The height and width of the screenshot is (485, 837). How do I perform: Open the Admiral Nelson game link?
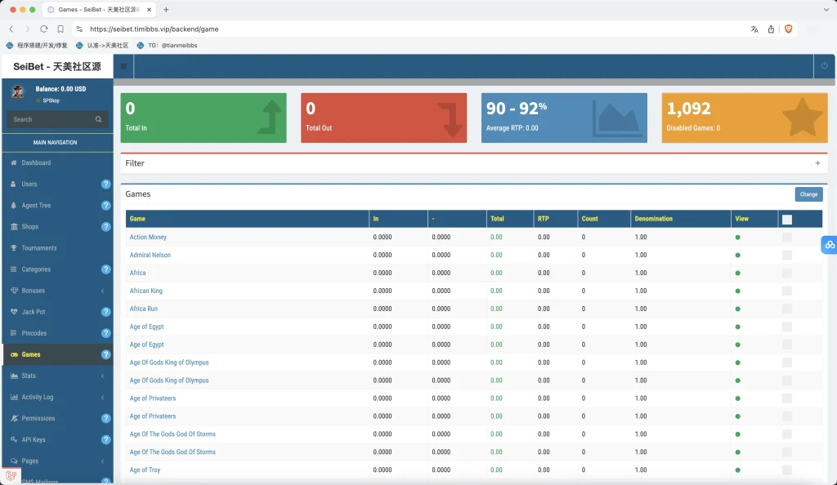tap(150, 255)
